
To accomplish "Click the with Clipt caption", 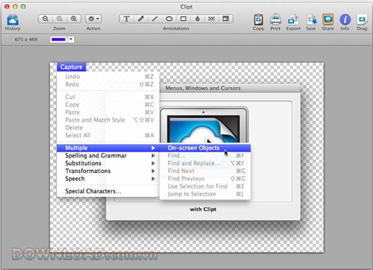I will [x=203, y=210].
